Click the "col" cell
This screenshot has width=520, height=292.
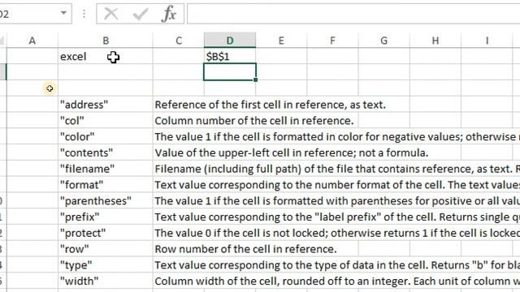[x=106, y=121]
